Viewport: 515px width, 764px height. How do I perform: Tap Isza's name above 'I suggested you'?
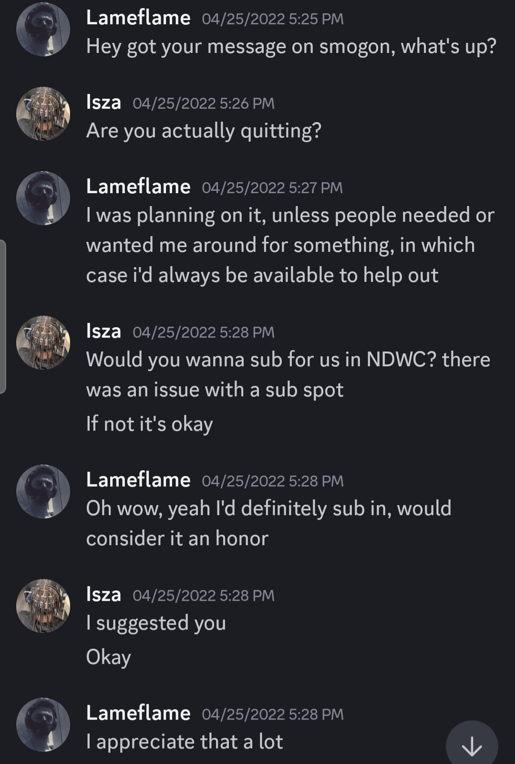(x=103, y=595)
